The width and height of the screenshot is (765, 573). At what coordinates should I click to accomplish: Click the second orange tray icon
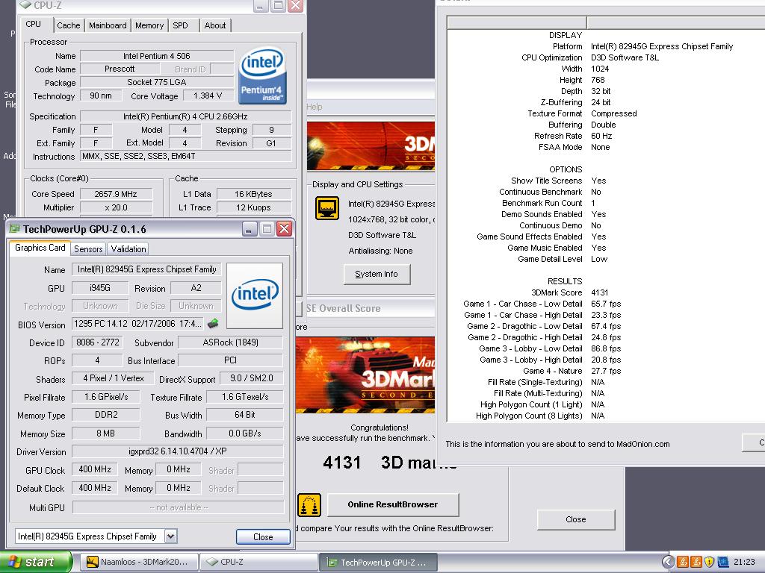[x=696, y=563]
